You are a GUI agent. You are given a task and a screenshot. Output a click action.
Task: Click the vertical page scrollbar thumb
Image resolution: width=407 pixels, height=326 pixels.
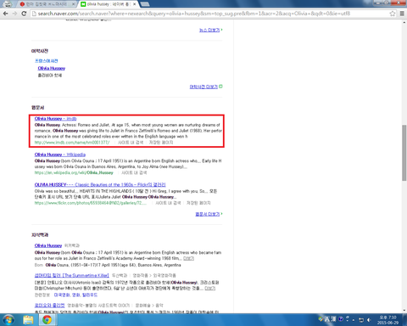point(404,153)
